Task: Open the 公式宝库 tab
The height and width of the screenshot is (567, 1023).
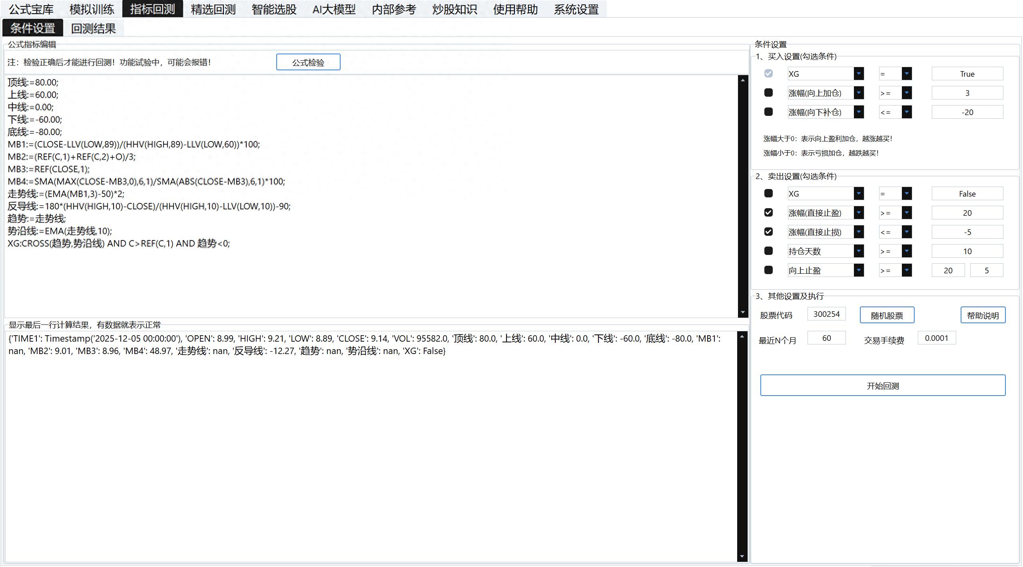Action: click(x=31, y=9)
